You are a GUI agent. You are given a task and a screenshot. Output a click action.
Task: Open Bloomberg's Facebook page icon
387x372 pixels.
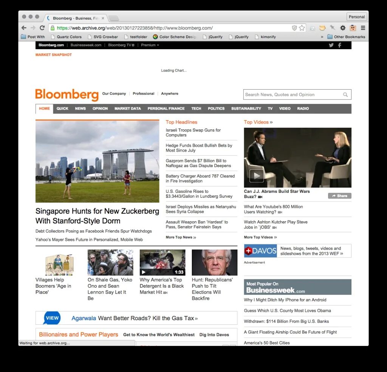click(340, 45)
